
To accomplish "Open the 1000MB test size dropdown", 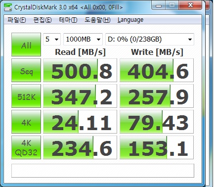I will (83, 39).
